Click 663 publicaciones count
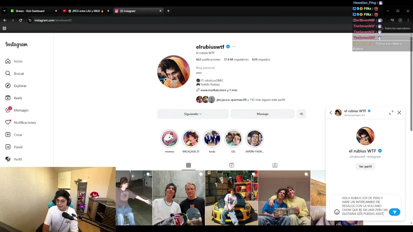 click(208, 60)
